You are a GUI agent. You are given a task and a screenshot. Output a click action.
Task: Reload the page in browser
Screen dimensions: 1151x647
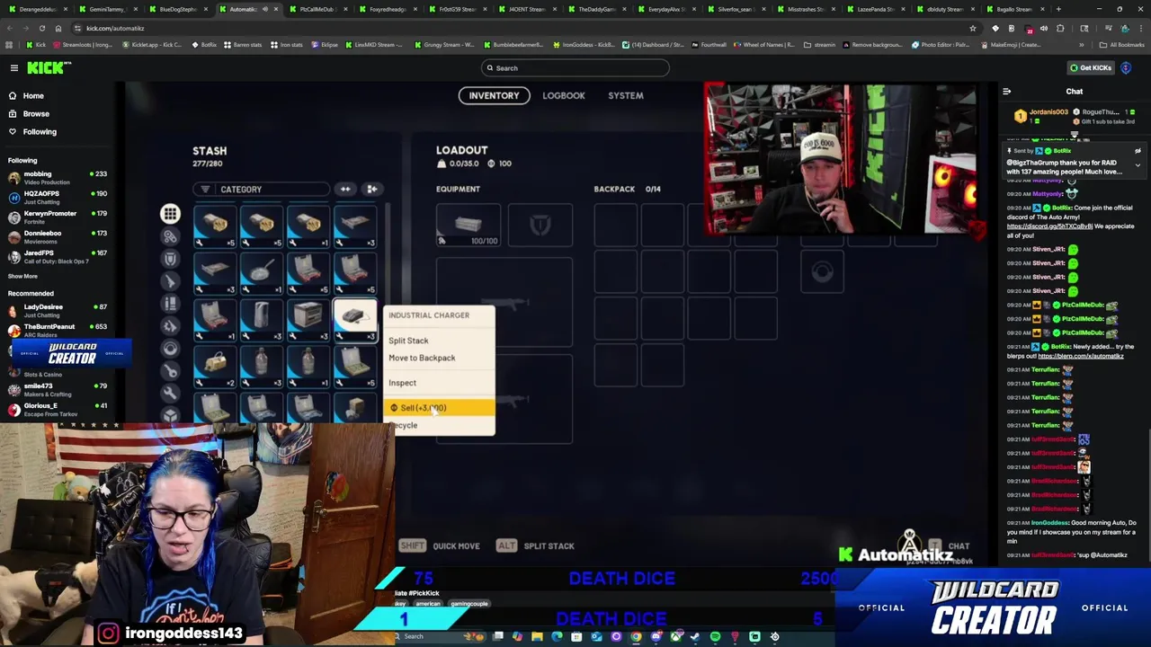coord(41,28)
